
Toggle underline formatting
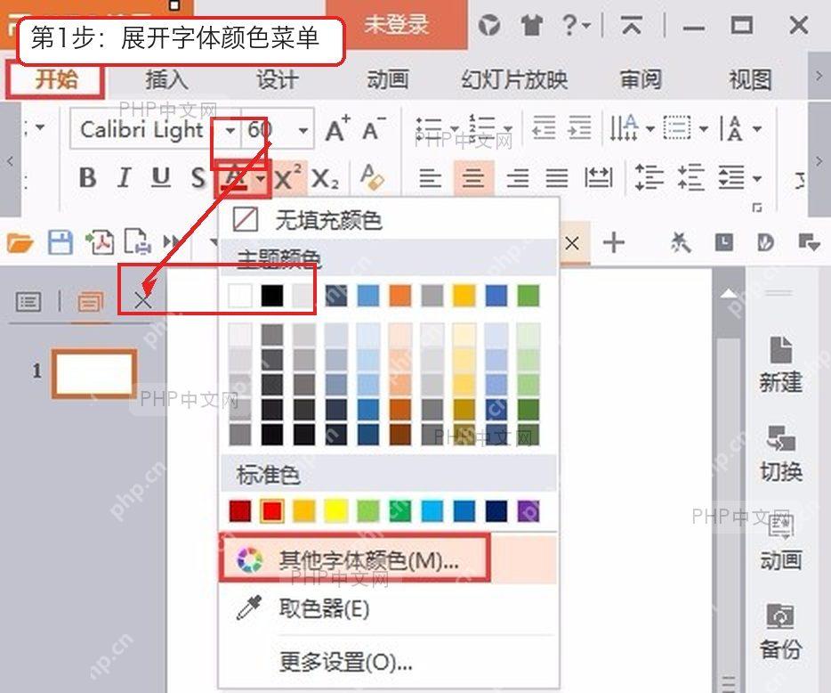(161, 178)
